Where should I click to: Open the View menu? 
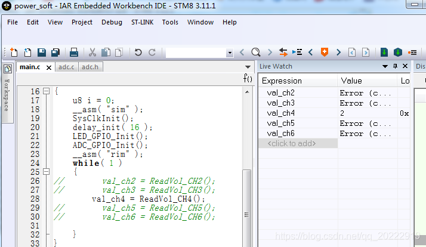(x=55, y=22)
